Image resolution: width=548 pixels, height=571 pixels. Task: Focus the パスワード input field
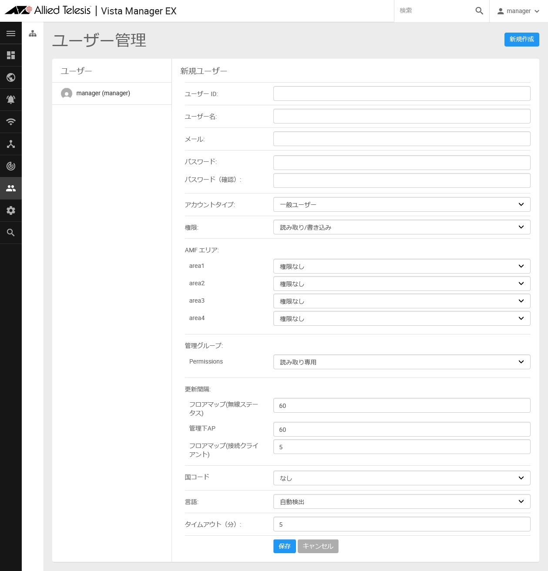tap(402, 163)
